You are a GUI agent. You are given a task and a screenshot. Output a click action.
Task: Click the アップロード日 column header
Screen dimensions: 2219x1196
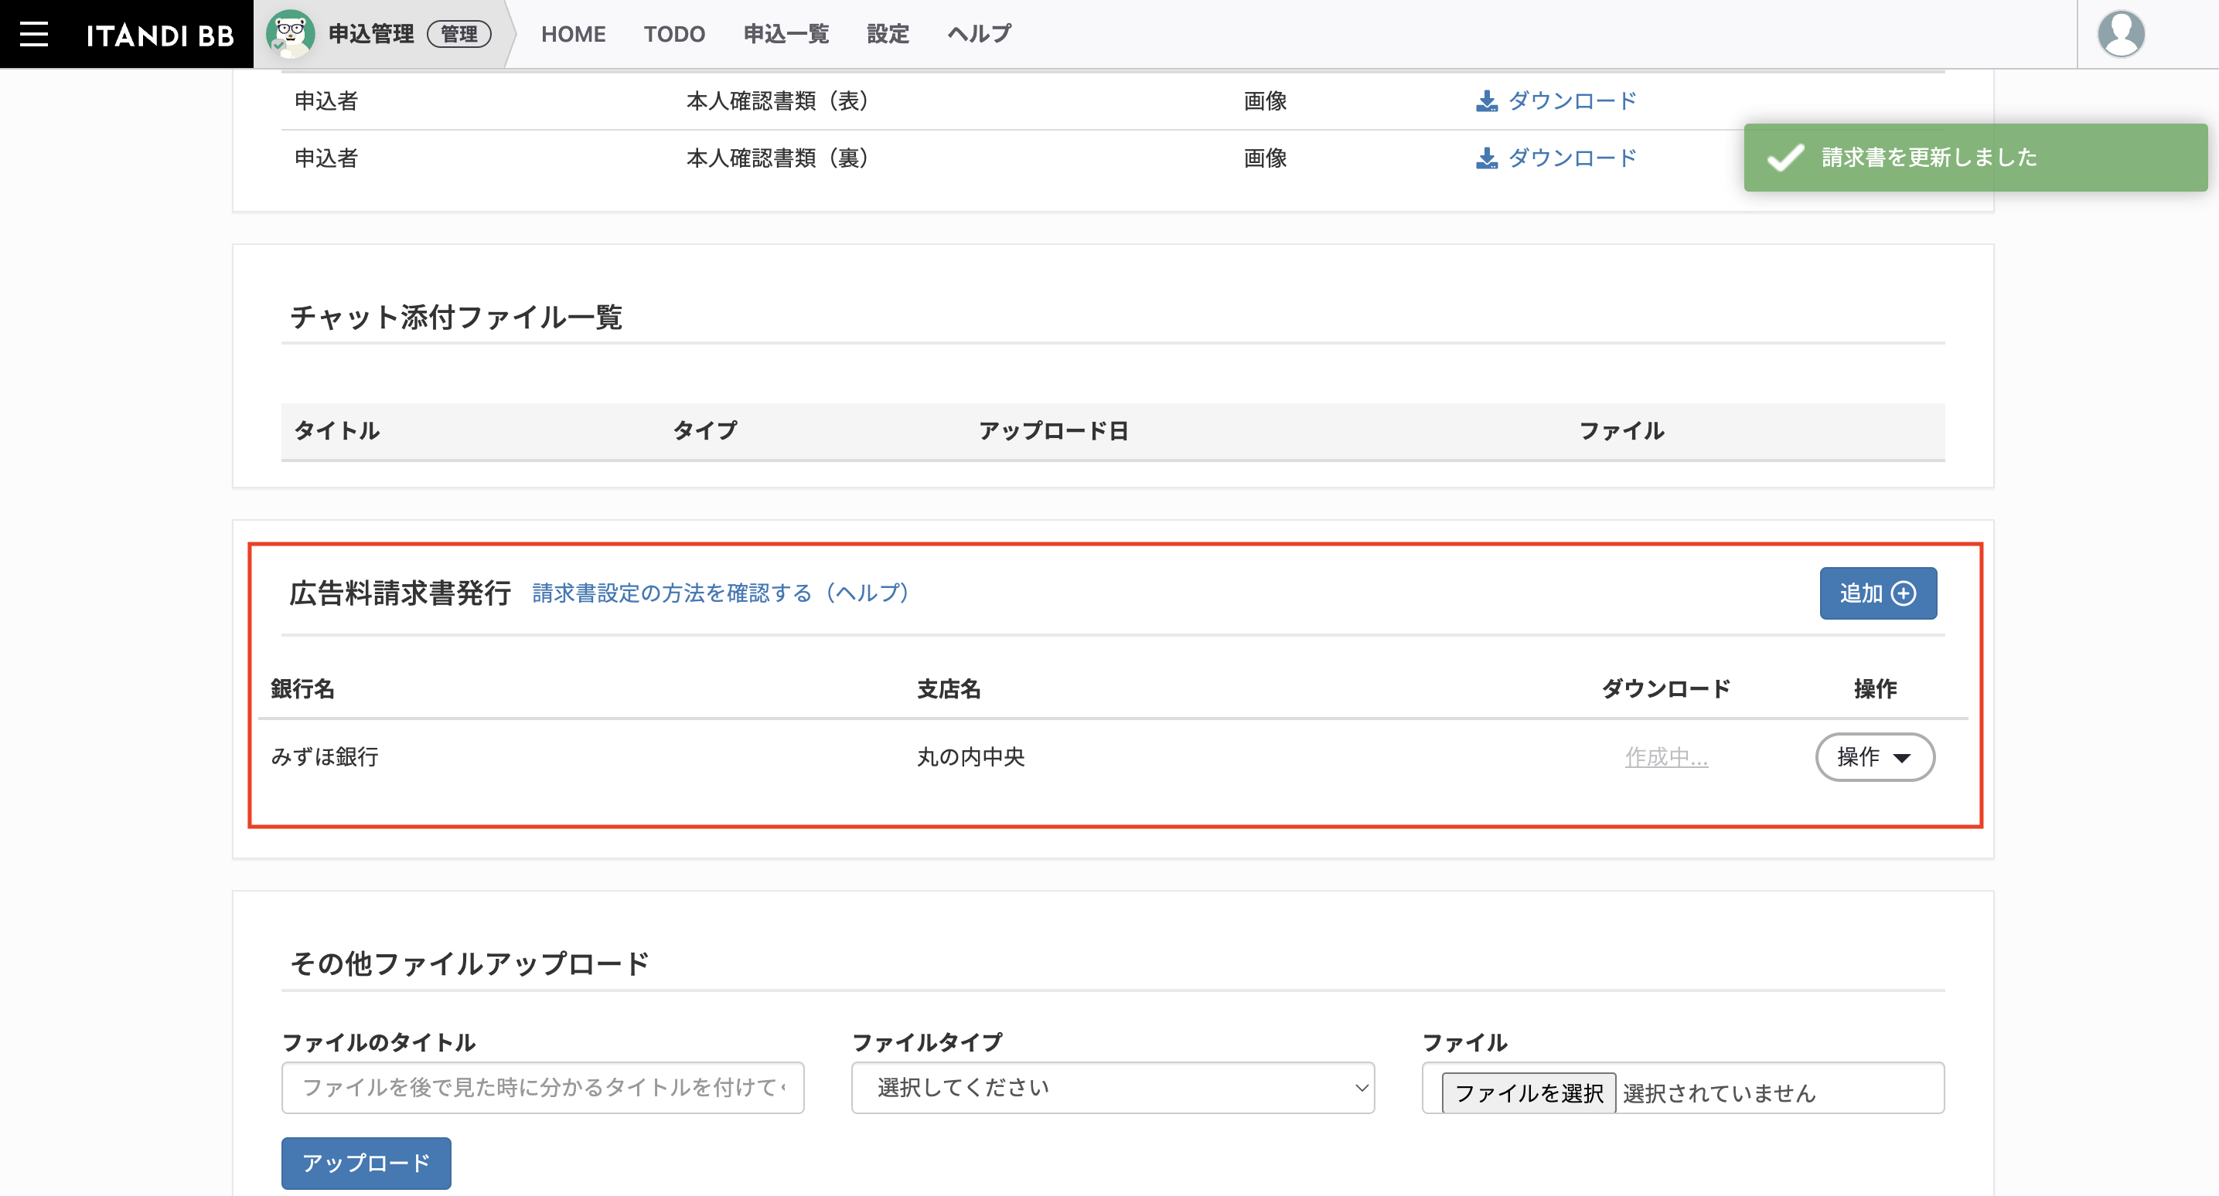coord(1054,430)
